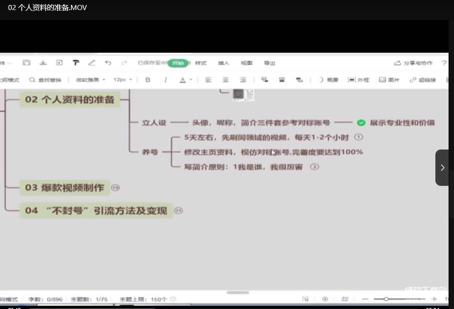Viewport: 454px width, 309px height.
Task: Open the 导出 export tab
Action: click(x=269, y=63)
